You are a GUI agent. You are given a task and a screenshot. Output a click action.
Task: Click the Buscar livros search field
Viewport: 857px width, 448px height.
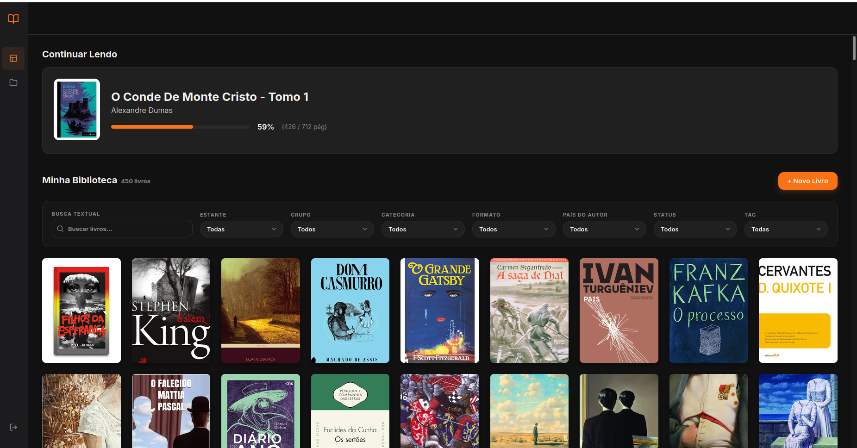point(122,229)
